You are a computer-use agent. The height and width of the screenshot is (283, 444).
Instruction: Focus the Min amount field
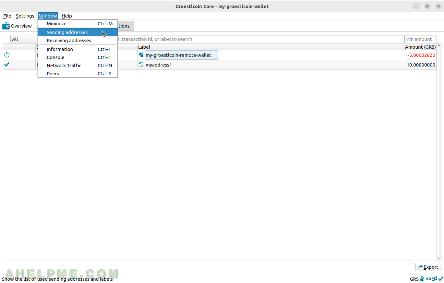(x=421, y=39)
